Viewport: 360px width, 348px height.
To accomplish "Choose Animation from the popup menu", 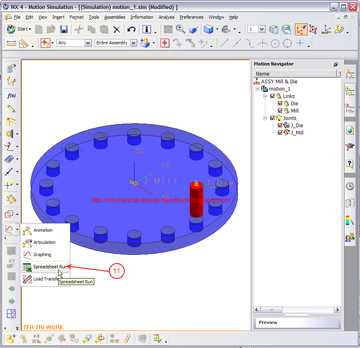I will pyautogui.click(x=45, y=231).
